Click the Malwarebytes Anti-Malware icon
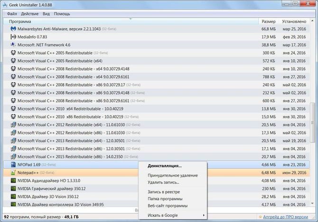Viewport: 318px width, 222px height. click(x=13, y=29)
